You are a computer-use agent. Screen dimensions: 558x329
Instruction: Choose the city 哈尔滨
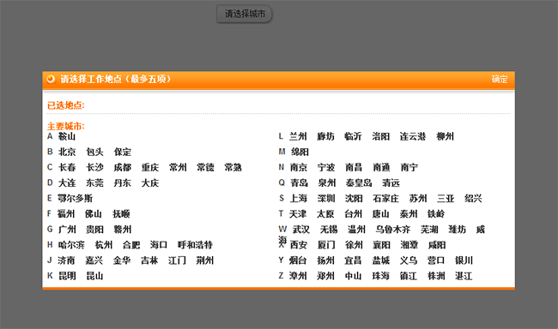(x=71, y=245)
